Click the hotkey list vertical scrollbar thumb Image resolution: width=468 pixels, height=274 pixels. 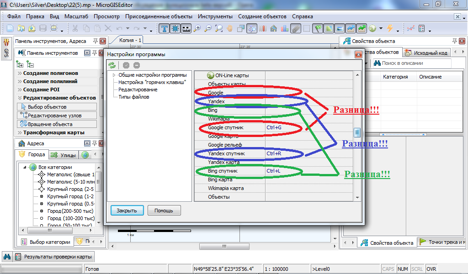[357, 132]
